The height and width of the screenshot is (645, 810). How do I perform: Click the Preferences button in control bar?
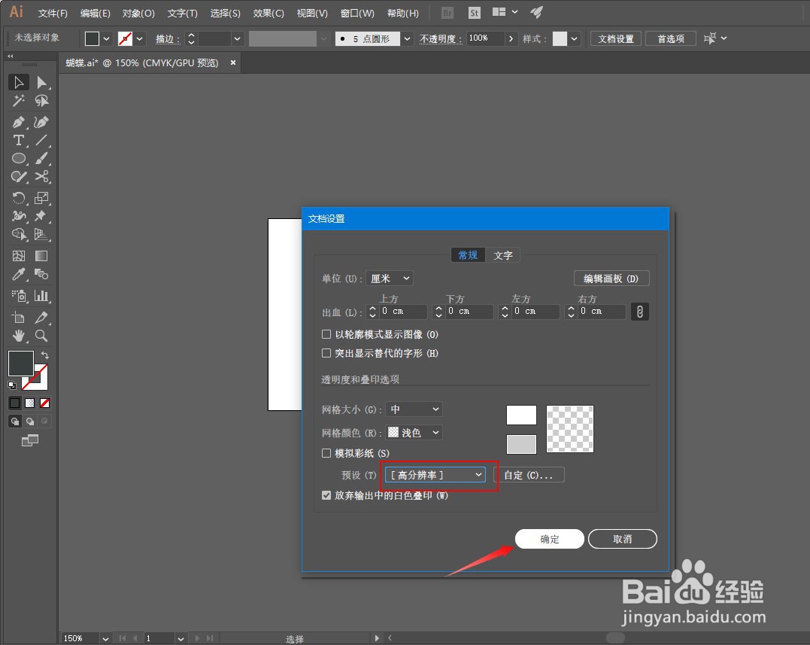(x=671, y=39)
